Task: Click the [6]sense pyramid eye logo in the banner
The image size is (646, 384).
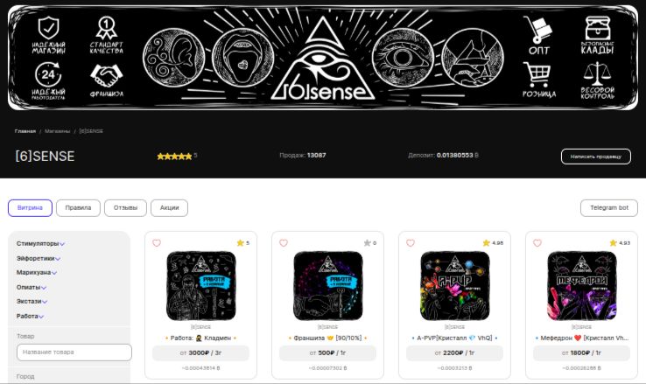Action: click(x=323, y=59)
